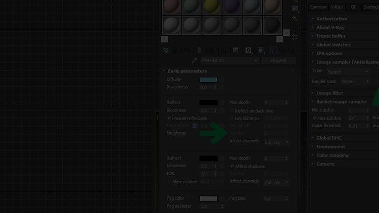
Task: Click the Diffuse color swatch
Action: (208, 80)
